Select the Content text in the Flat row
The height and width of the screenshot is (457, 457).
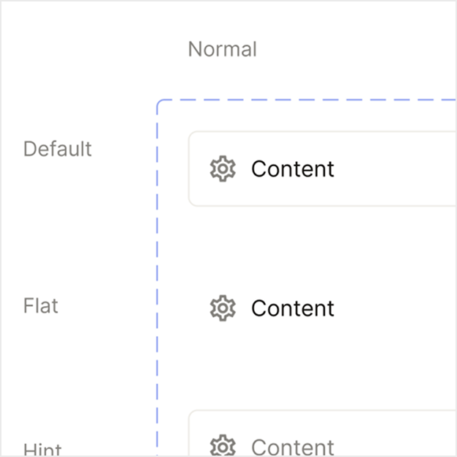(x=292, y=308)
